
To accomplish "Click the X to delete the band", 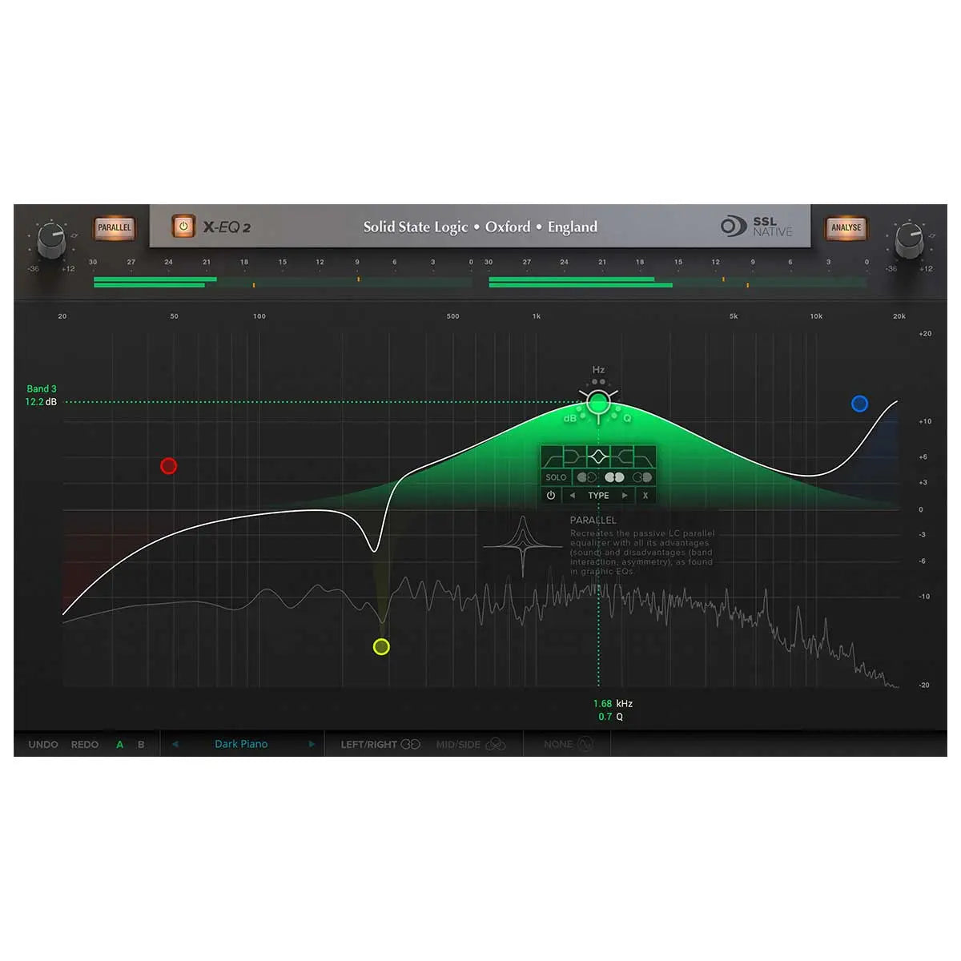I will pyautogui.click(x=645, y=495).
